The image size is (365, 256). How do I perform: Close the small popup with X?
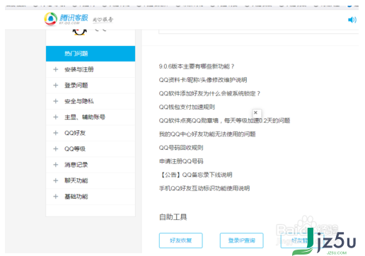255,112
